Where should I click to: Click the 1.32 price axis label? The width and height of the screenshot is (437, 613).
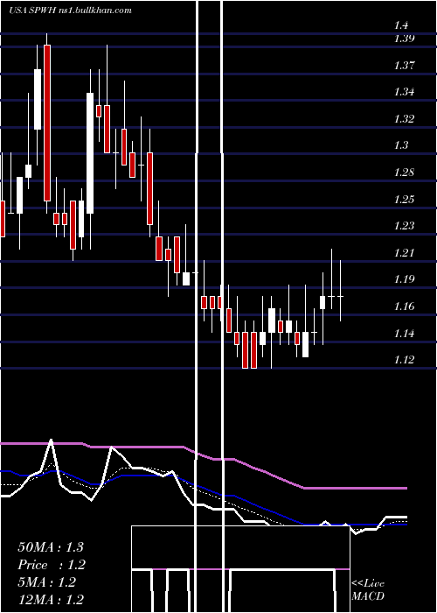tap(404, 119)
